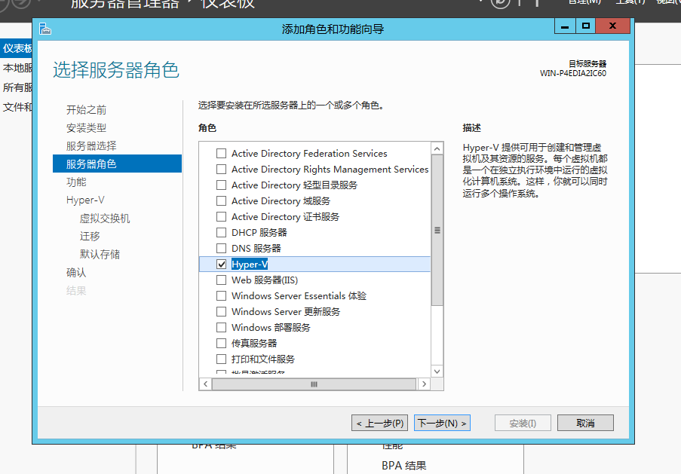Check 打印和文件服务 role
Viewport: 681px width, 474px height.
point(221,359)
